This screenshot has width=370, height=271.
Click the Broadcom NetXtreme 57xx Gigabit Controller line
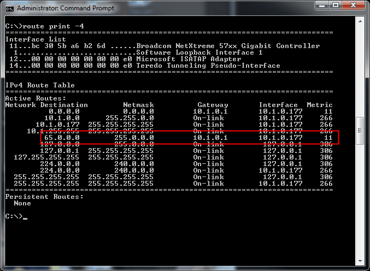click(x=165, y=46)
